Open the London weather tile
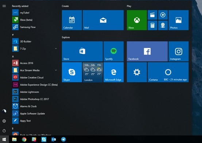Screen dimensions: 202x143 click(93, 72)
